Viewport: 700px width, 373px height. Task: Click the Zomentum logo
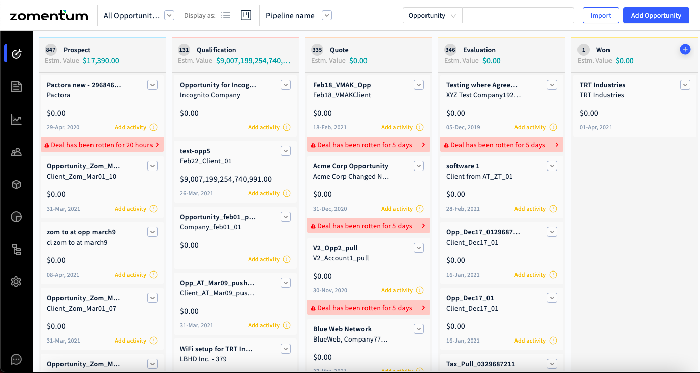coord(49,16)
